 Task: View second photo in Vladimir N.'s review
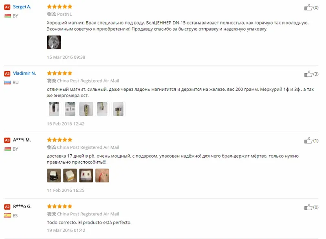[x=70, y=109]
